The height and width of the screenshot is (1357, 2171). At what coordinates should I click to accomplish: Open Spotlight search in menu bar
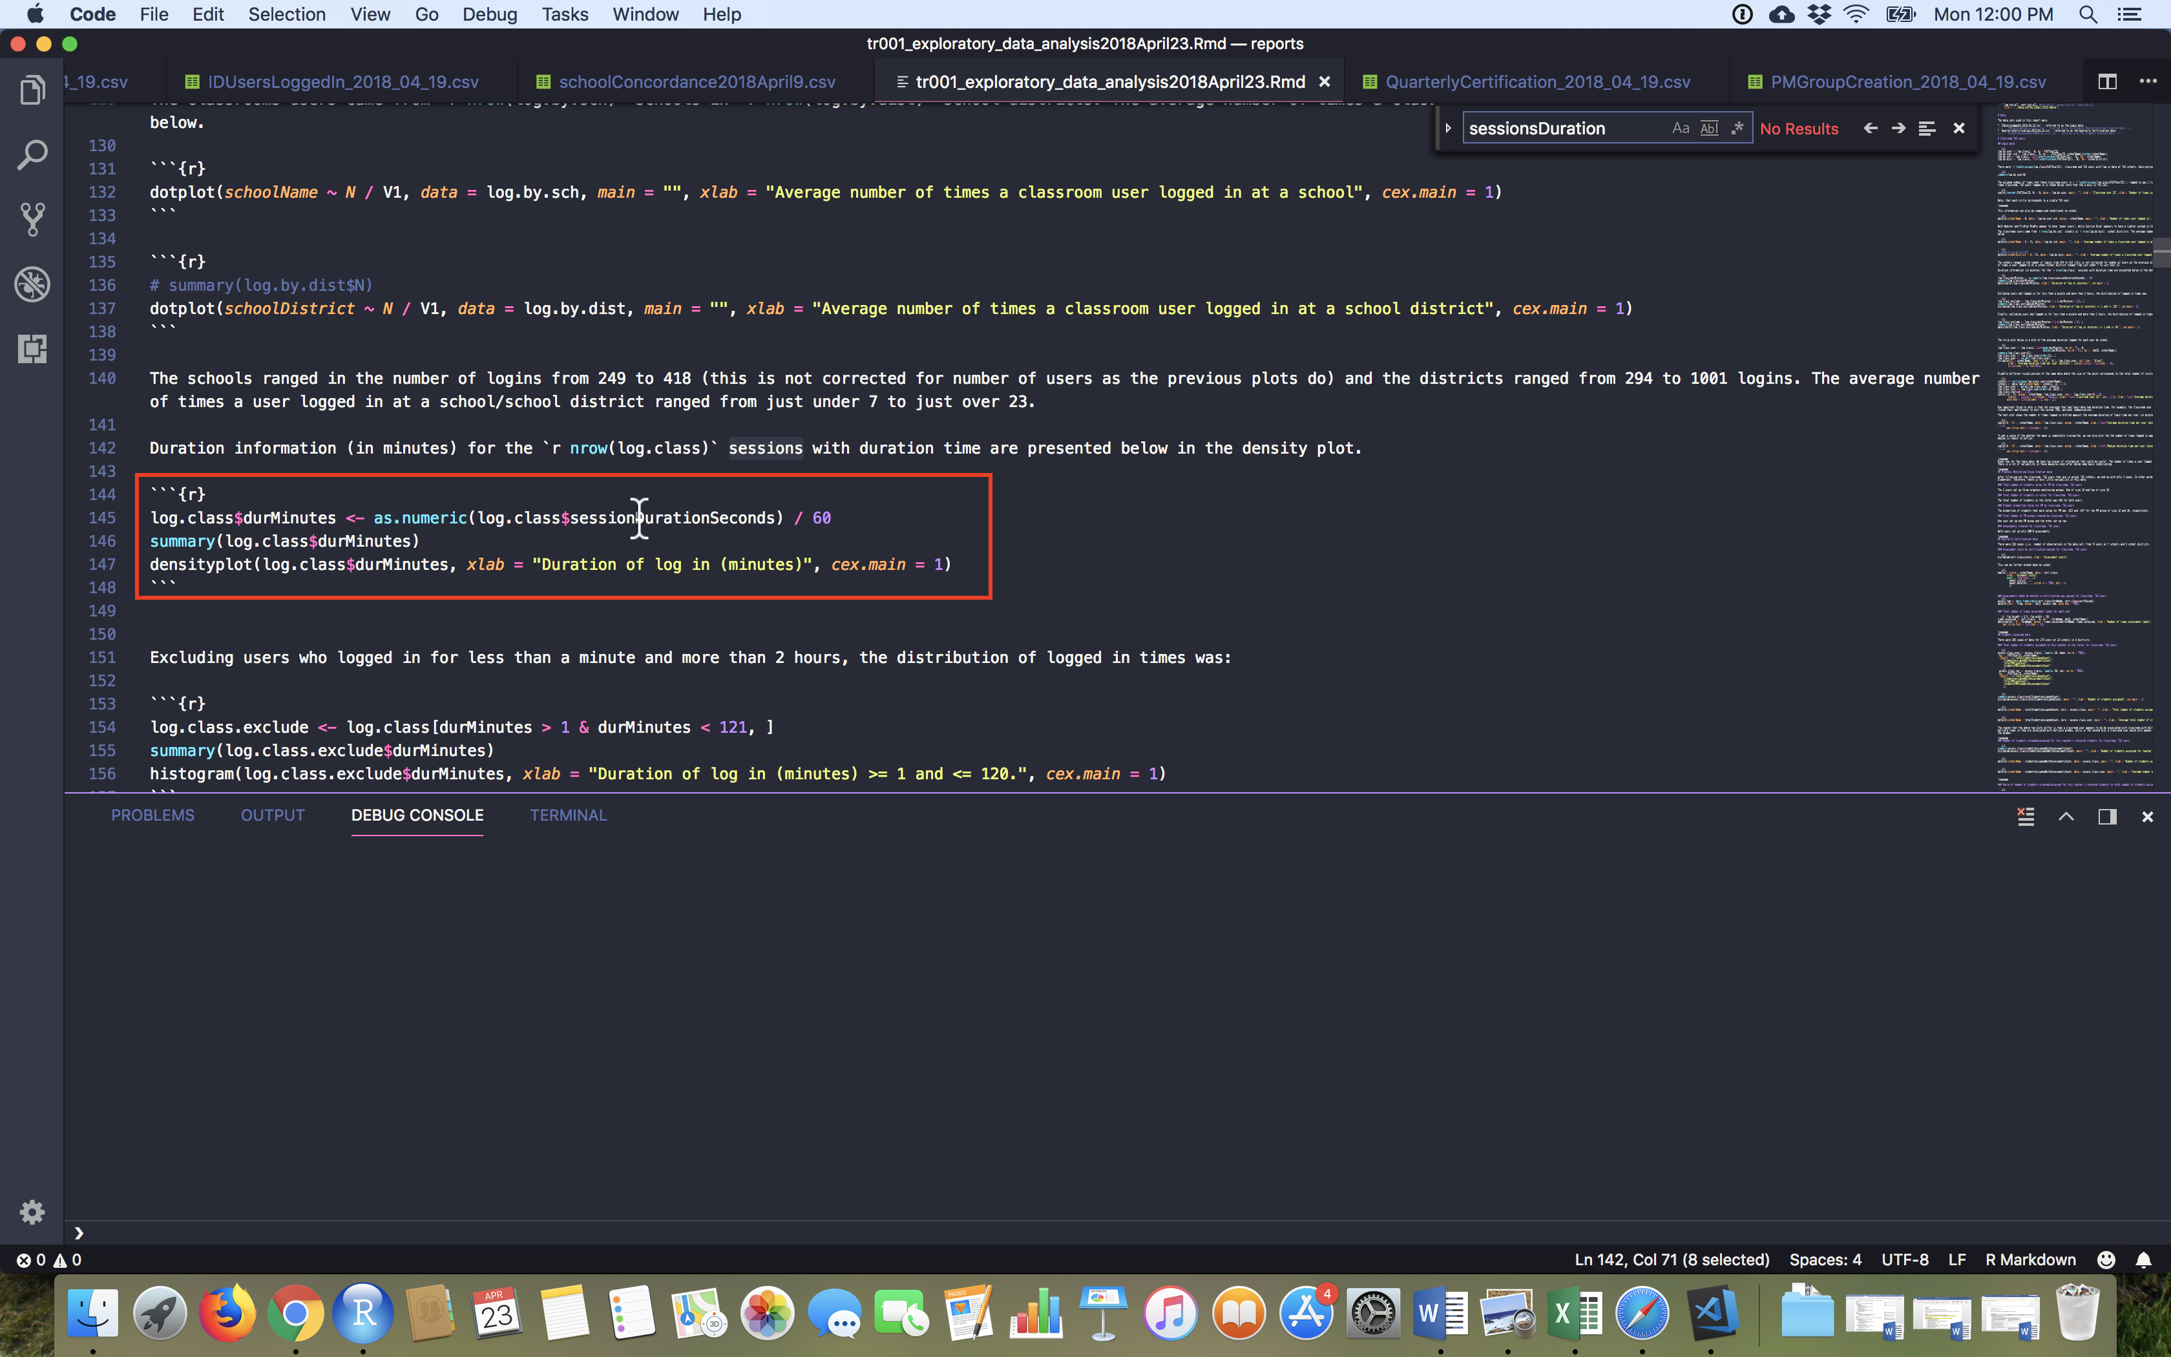click(2088, 14)
